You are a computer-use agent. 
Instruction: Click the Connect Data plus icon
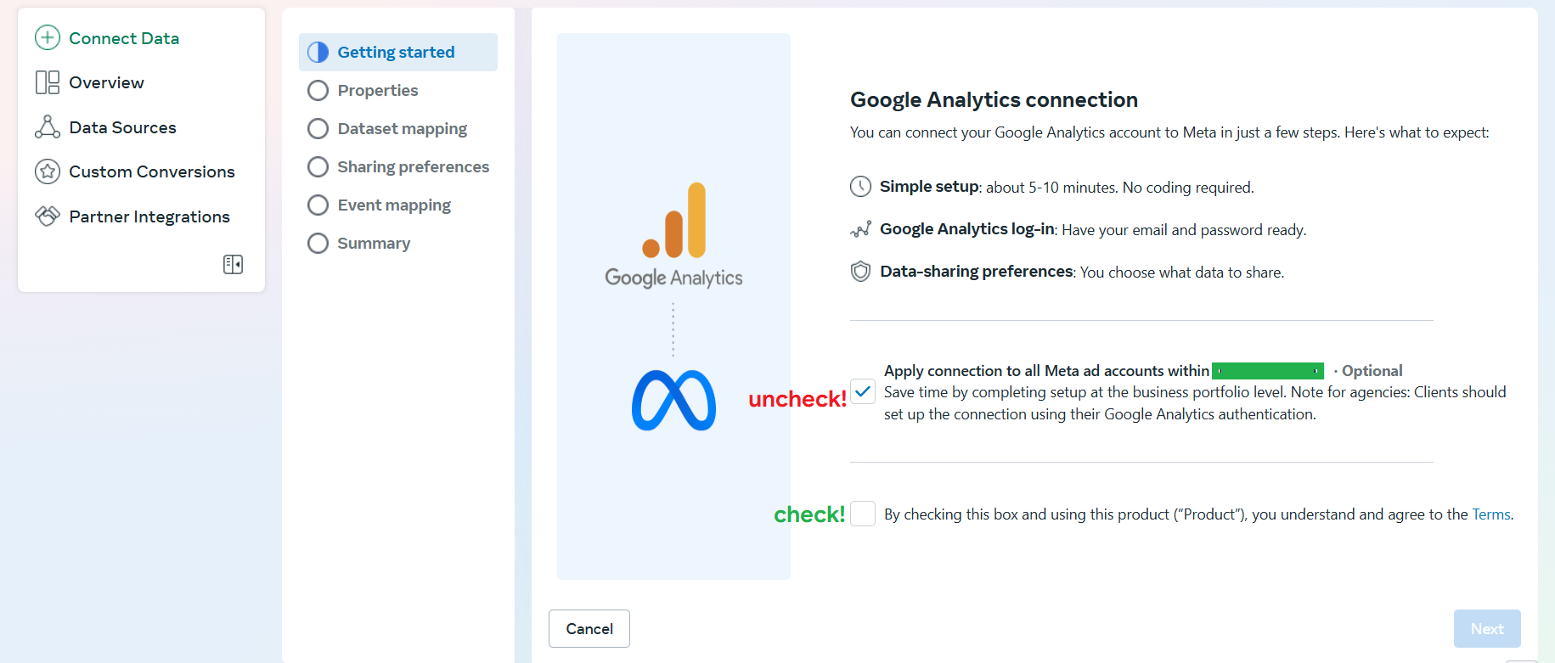click(x=48, y=37)
